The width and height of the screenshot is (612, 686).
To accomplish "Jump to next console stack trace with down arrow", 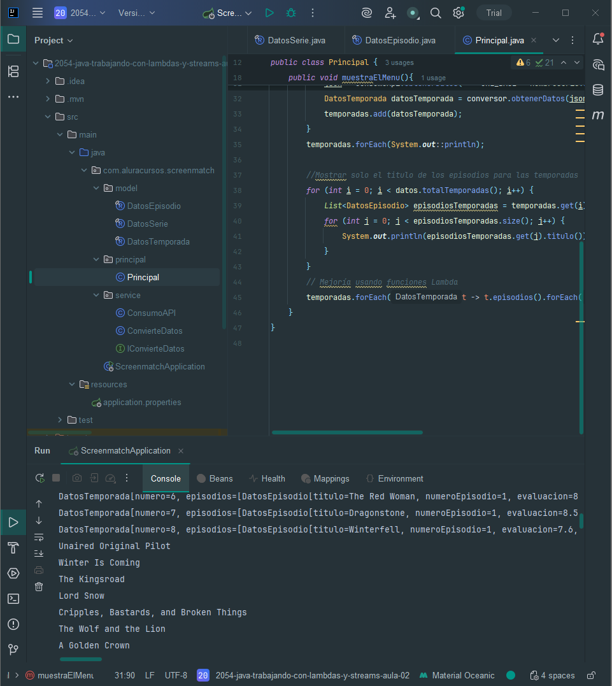I will click(x=39, y=520).
